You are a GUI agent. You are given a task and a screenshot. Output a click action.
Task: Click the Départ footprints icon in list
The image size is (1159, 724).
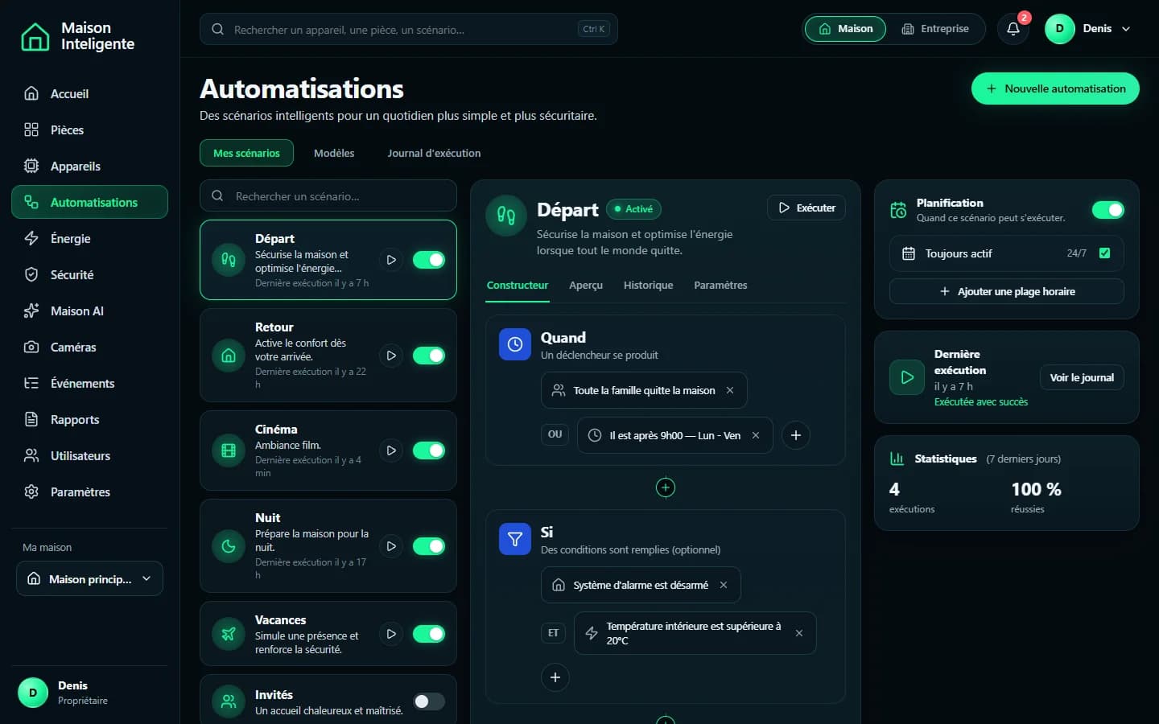click(x=229, y=260)
